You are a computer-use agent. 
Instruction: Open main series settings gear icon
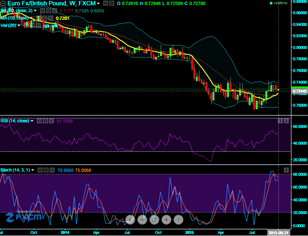click(x=112, y=3)
